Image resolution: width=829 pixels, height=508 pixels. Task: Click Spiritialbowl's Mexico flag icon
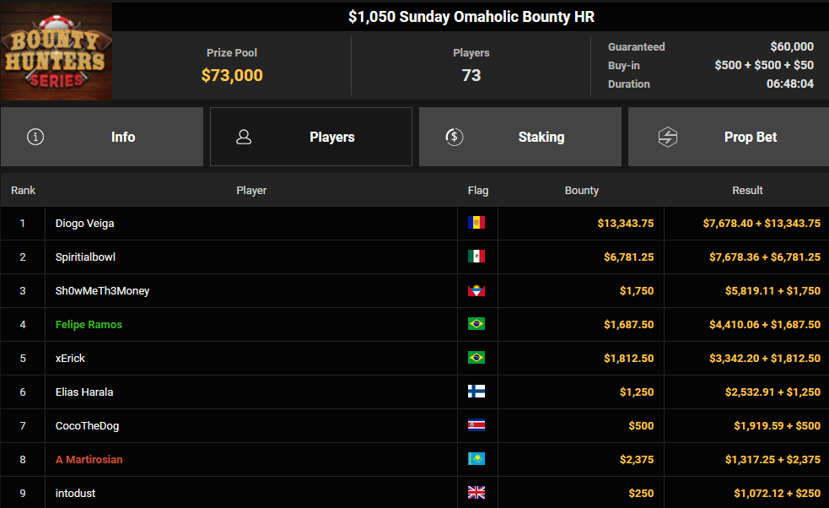pos(476,257)
